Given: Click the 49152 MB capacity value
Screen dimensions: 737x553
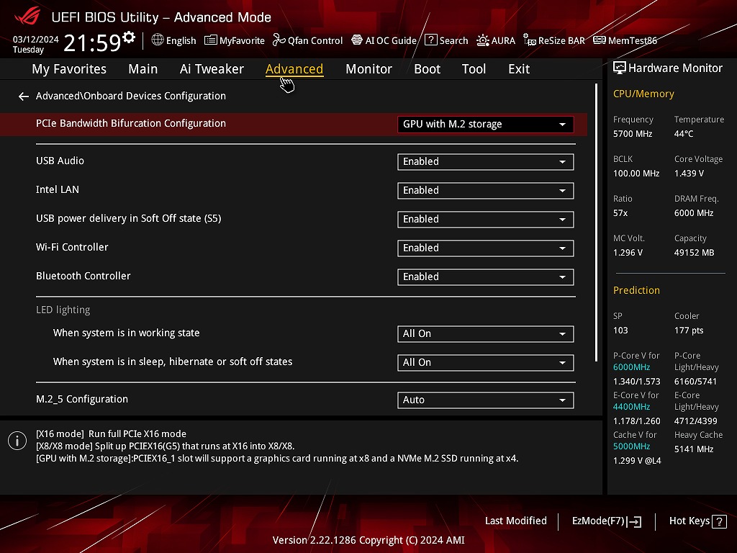Looking at the screenshot, I should point(695,253).
